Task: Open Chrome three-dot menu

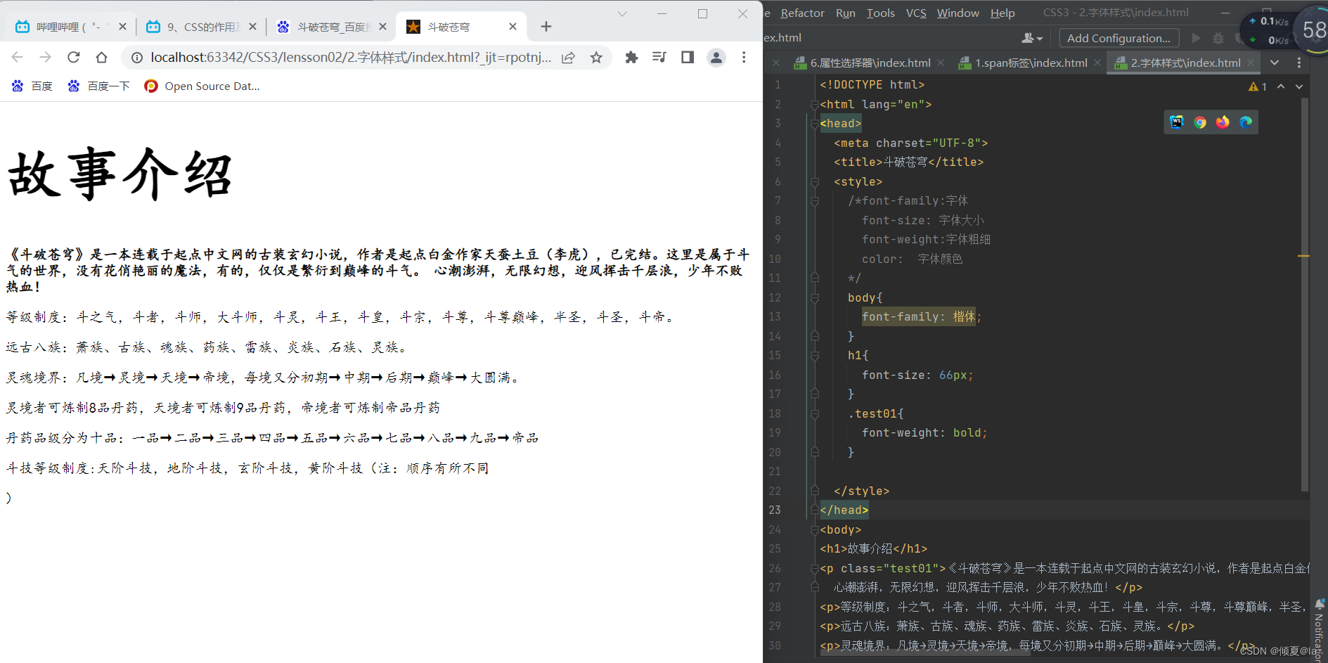Action: point(744,58)
